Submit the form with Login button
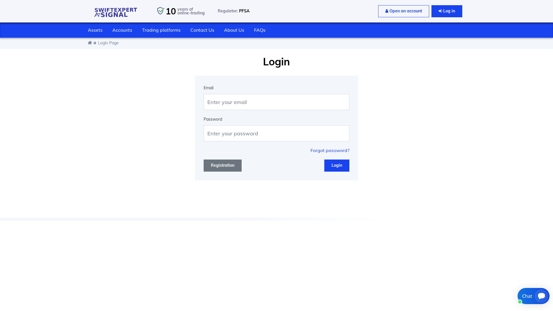This screenshot has width=553, height=311. [337, 166]
